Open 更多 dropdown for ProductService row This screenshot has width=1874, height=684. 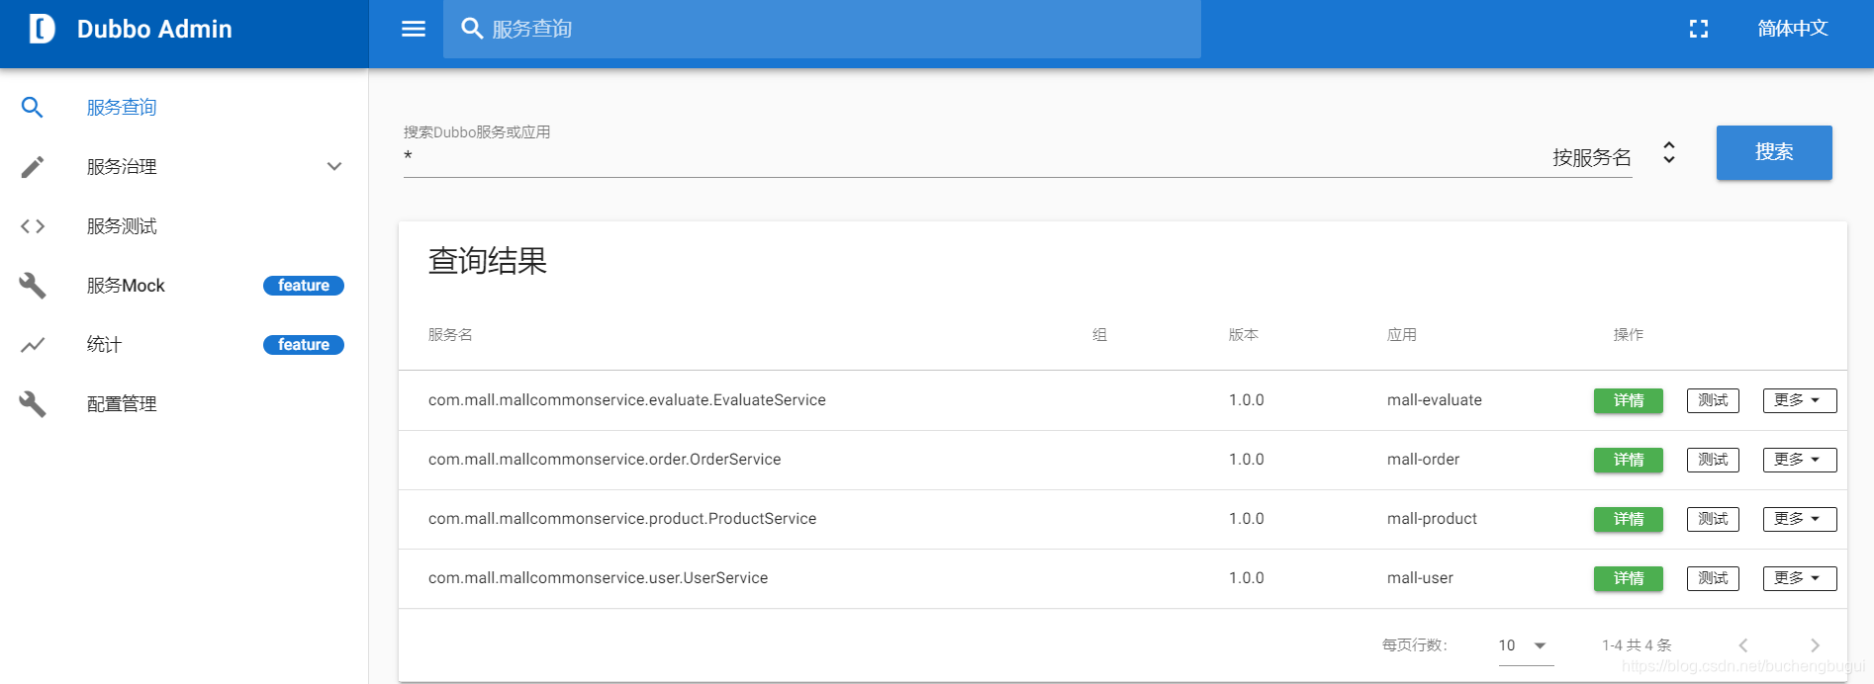pos(1799,519)
